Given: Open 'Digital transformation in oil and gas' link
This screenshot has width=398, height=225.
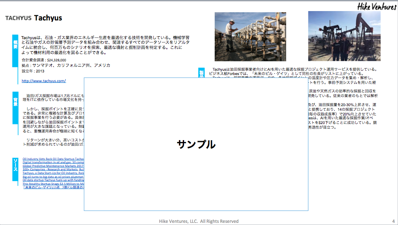Looking at the screenshot, I should 53,162.
